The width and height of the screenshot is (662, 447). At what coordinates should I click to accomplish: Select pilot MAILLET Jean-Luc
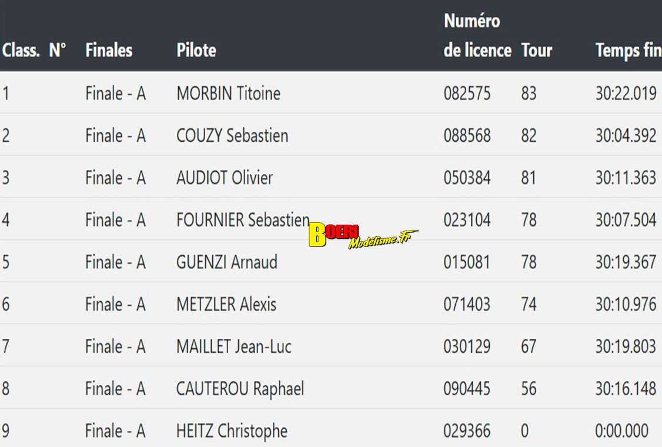click(x=234, y=346)
